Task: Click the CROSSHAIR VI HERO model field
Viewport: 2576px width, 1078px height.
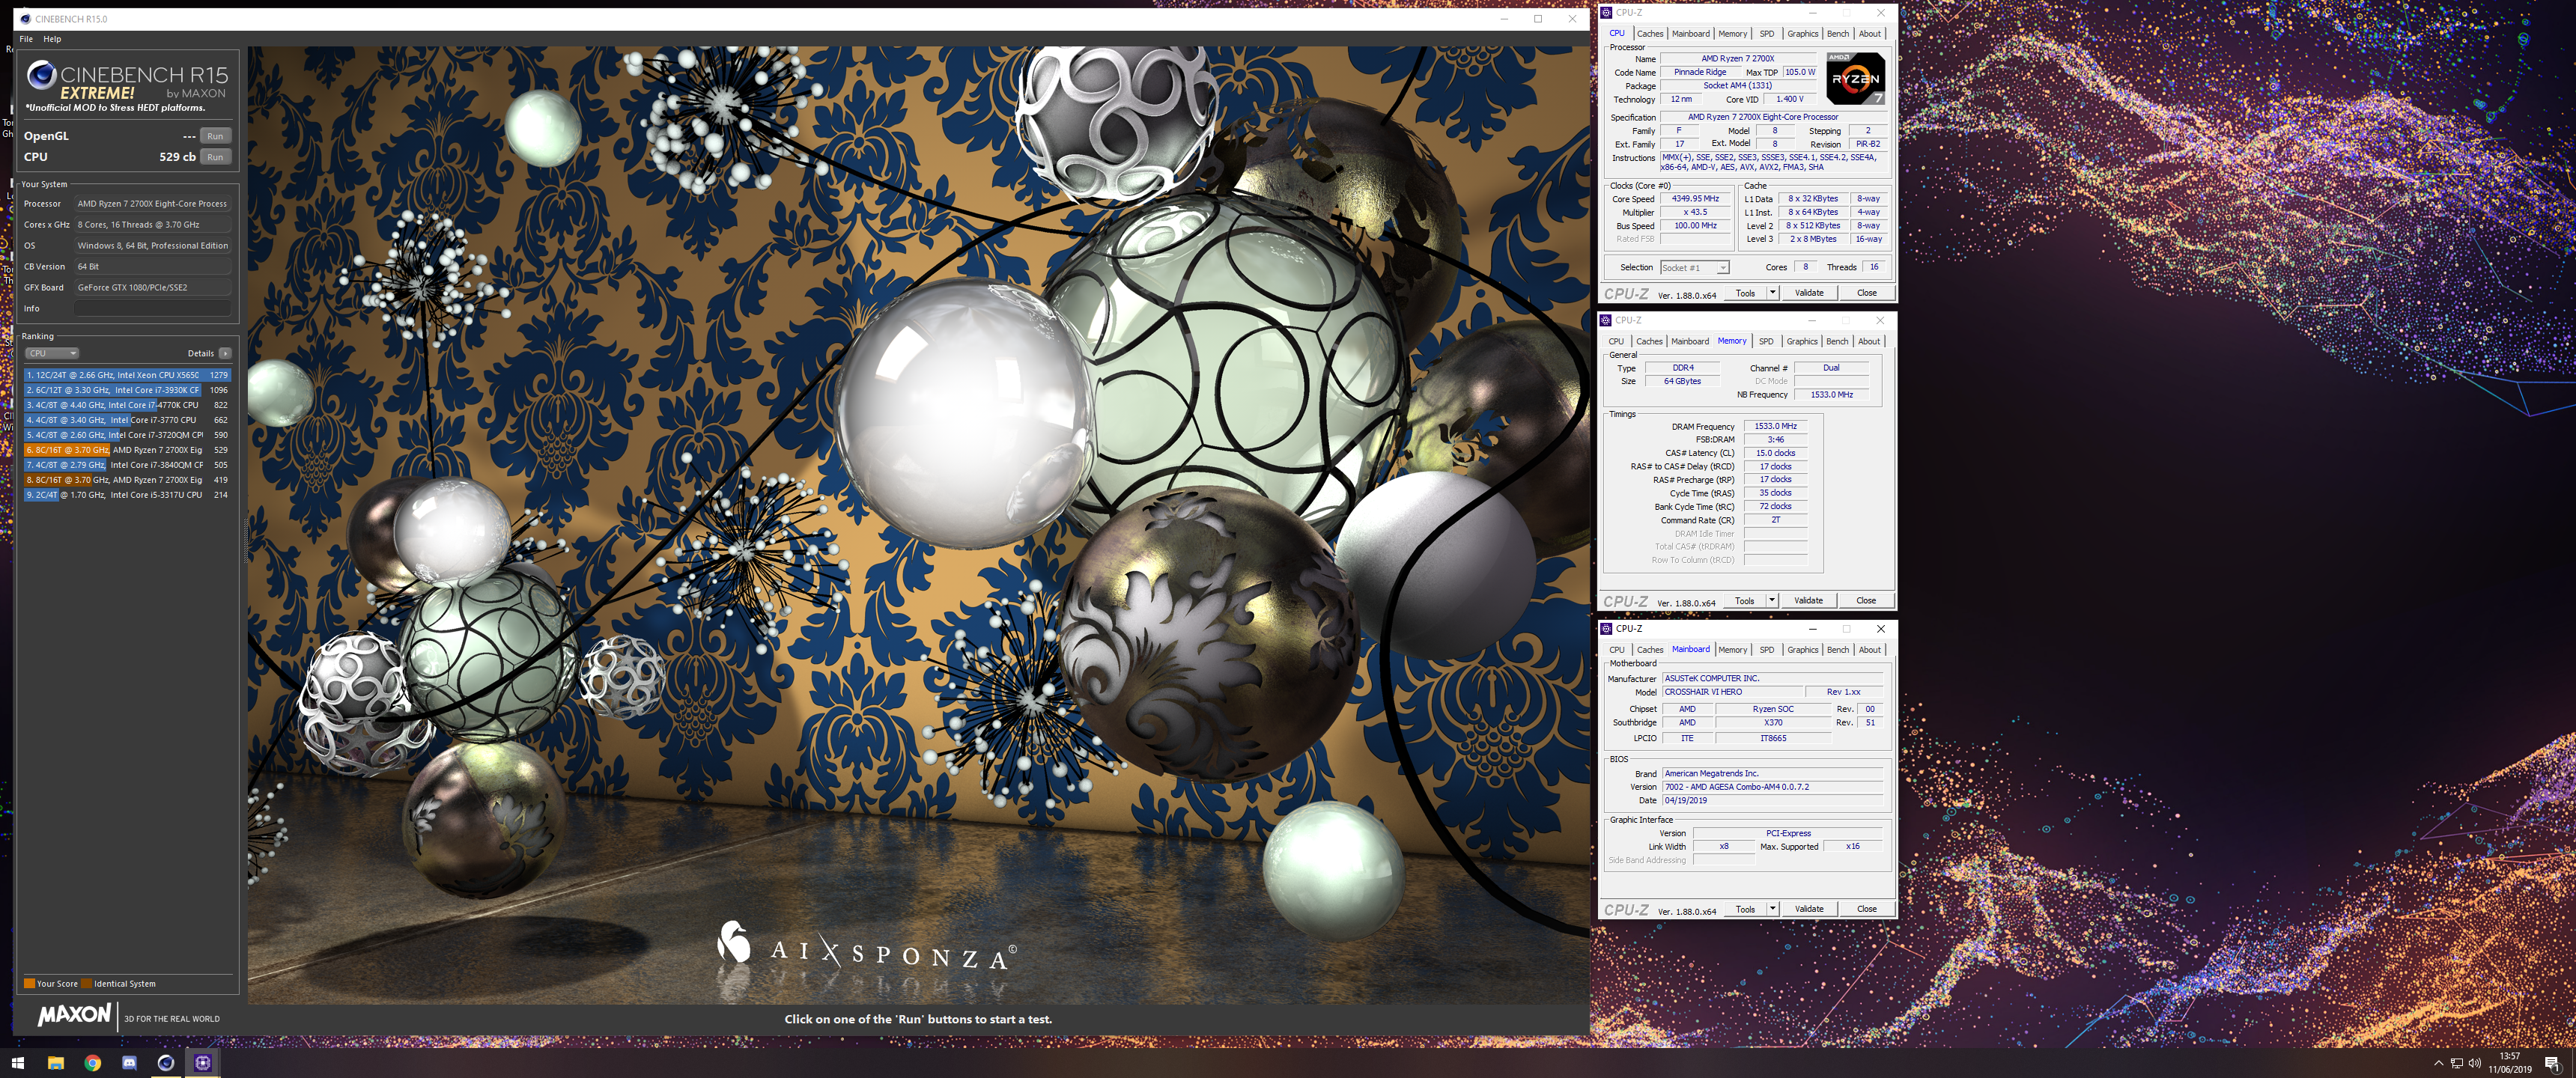Action: point(1732,692)
